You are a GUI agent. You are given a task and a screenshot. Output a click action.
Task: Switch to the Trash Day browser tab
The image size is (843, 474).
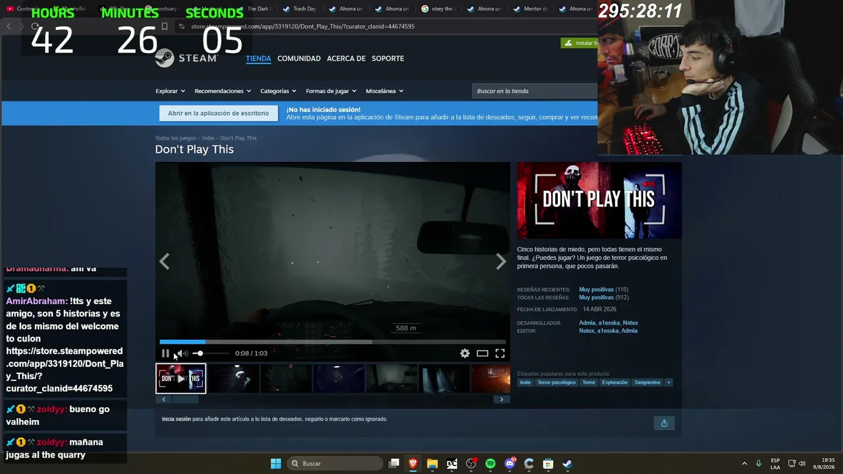point(298,9)
